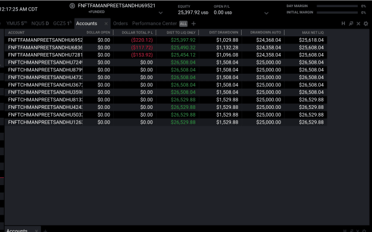This screenshot has width=372, height=232.
Task: Click the dollar open cell in row FNFTFAMANPREETSANDHU6836
Action: [x=104, y=48]
